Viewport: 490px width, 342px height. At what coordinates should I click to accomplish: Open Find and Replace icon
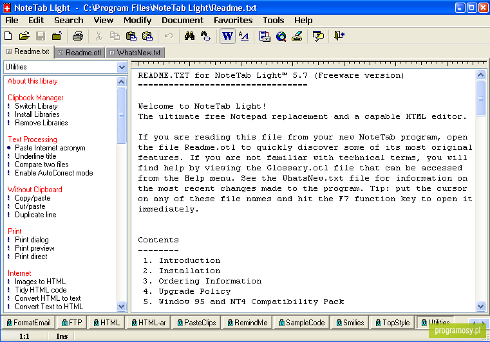tap(205, 36)
